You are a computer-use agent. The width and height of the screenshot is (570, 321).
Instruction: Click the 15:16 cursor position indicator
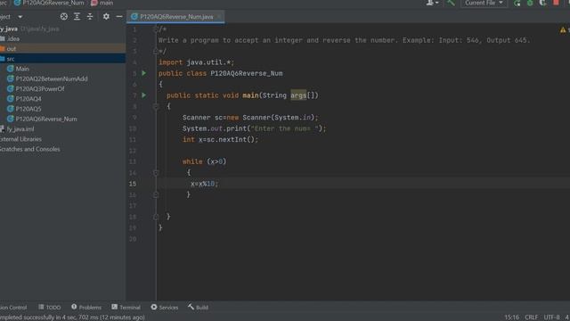511,317
